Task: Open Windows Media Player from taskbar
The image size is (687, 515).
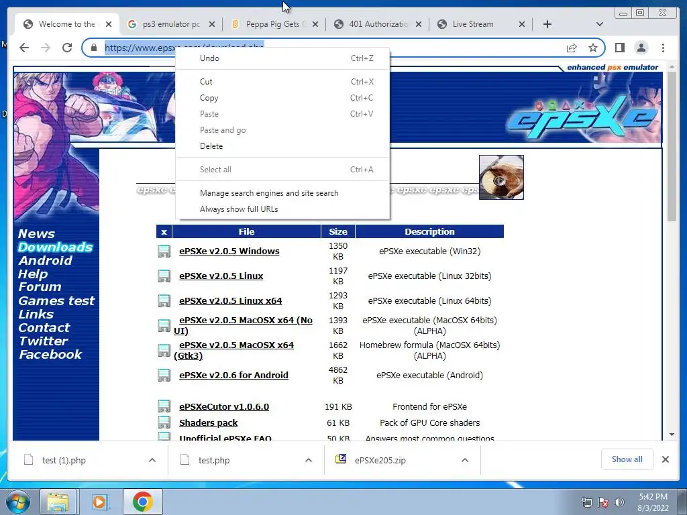Action: 100,502
